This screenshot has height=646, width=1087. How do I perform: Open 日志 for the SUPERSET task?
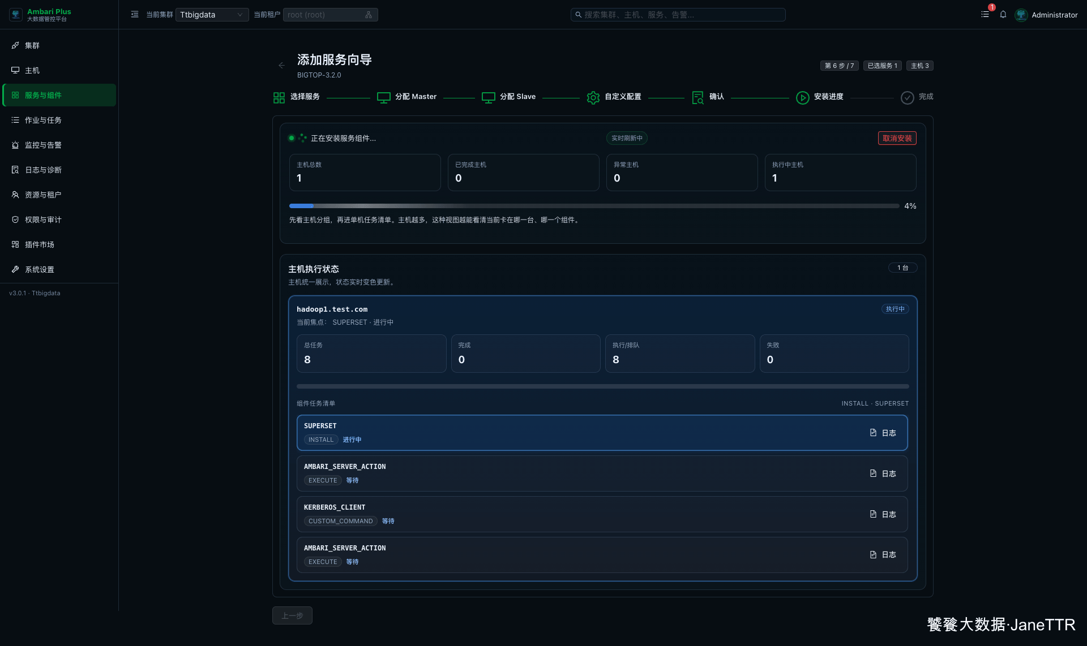(883, 433)
